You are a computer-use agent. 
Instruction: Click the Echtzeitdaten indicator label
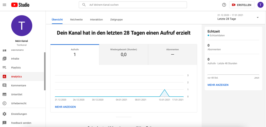coord(217,36)
